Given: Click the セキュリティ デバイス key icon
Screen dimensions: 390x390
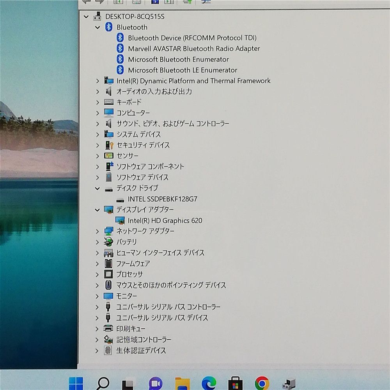Looking at the screenshot, I should [x=109, y=145].
